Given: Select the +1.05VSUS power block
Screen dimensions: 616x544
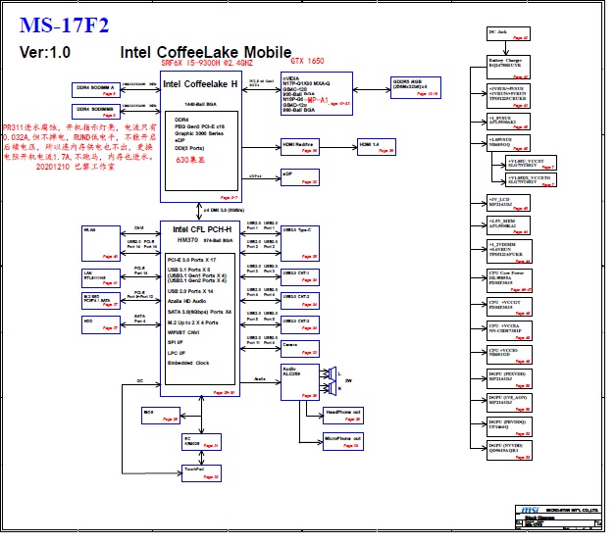Looking at the screenshot, I should coord(508,143).
